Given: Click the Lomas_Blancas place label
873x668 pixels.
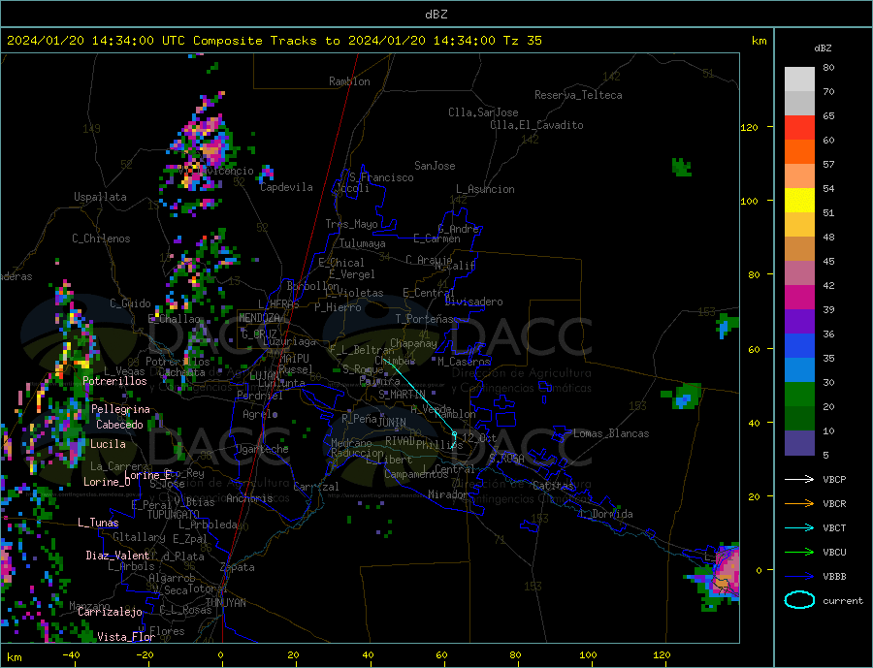Looking at the screenshot, I should tap(611, 433).
